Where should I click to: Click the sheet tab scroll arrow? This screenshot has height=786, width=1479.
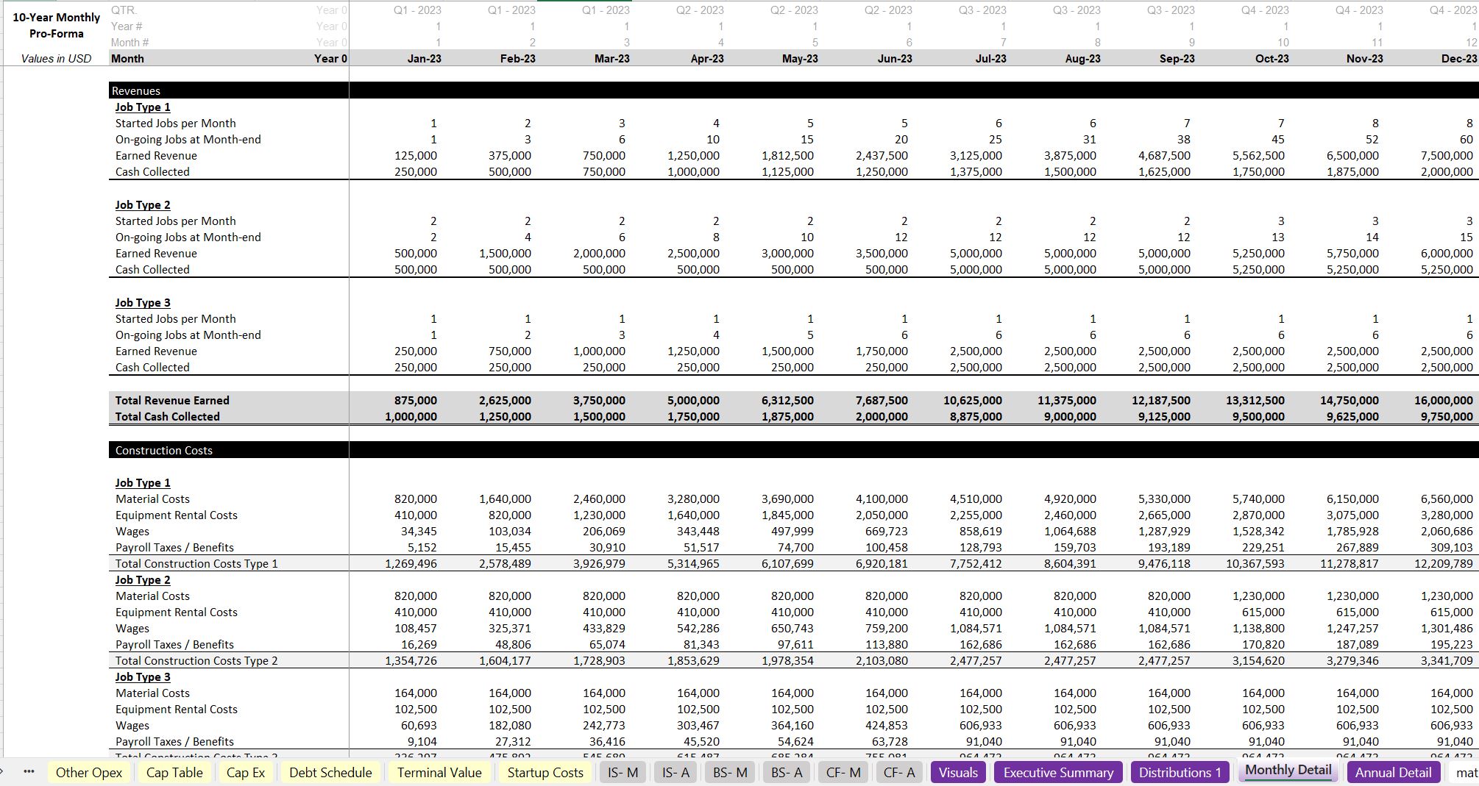pyautogui.click(x=2, y=772)
